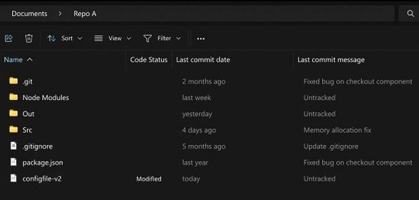Click the Share icon in toolbar

point(9,38)
